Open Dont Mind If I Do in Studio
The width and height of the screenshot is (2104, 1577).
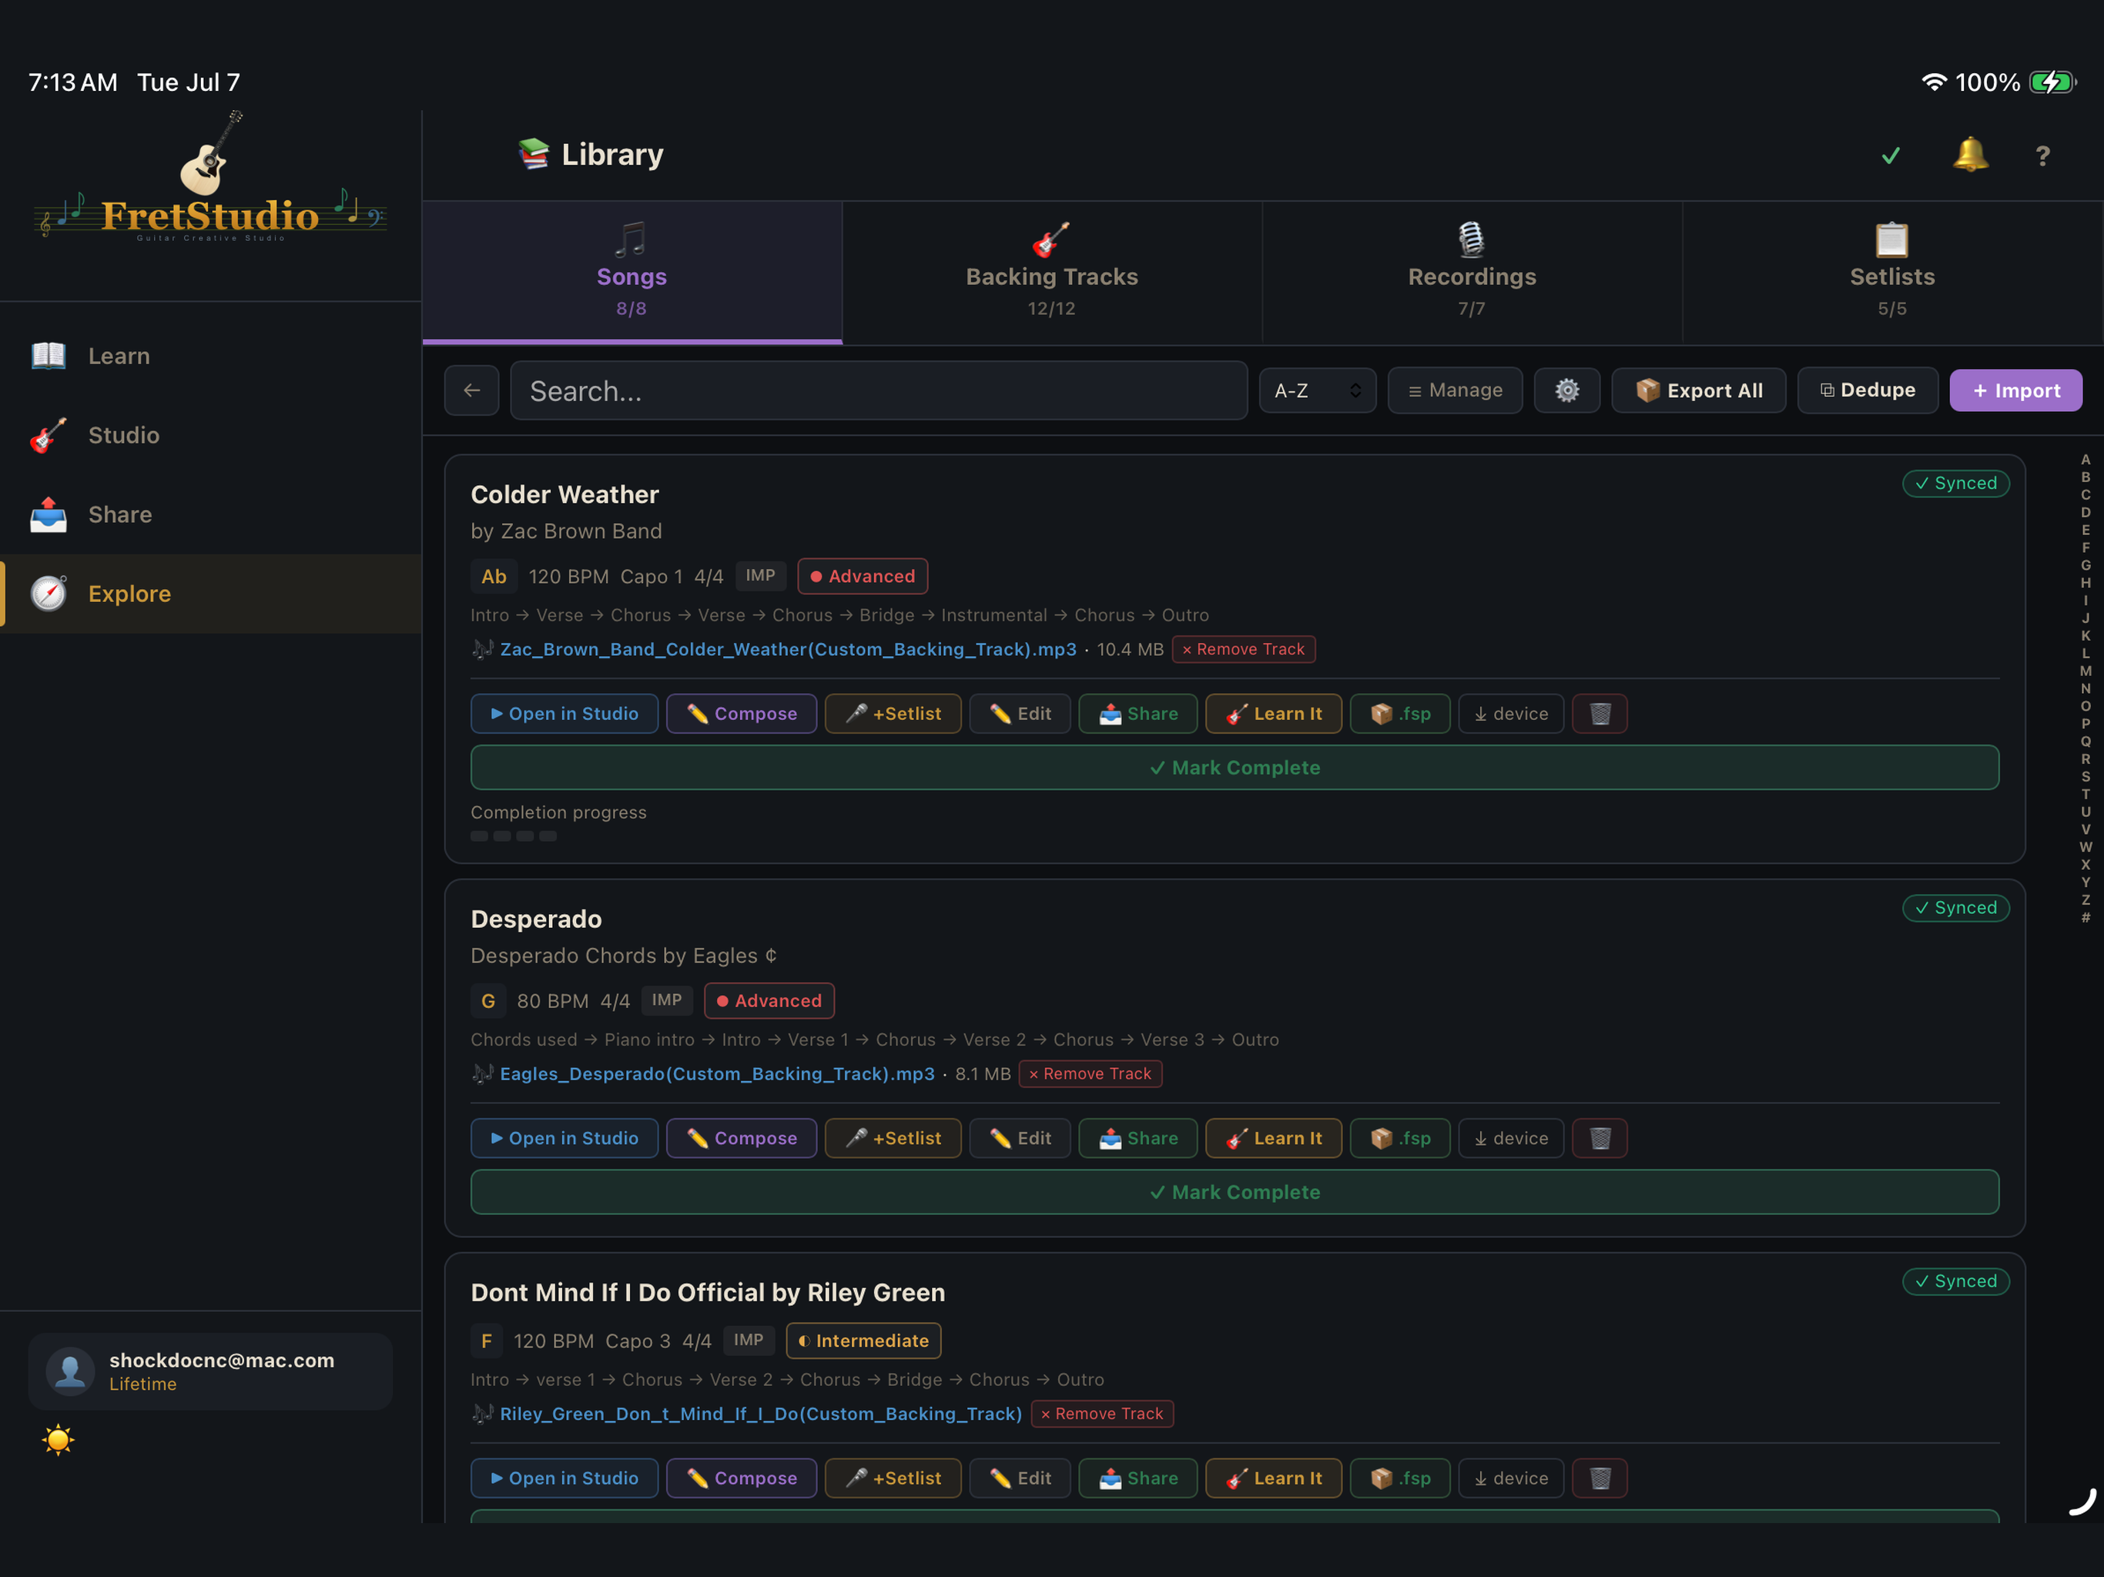[x=564, y=1478]
